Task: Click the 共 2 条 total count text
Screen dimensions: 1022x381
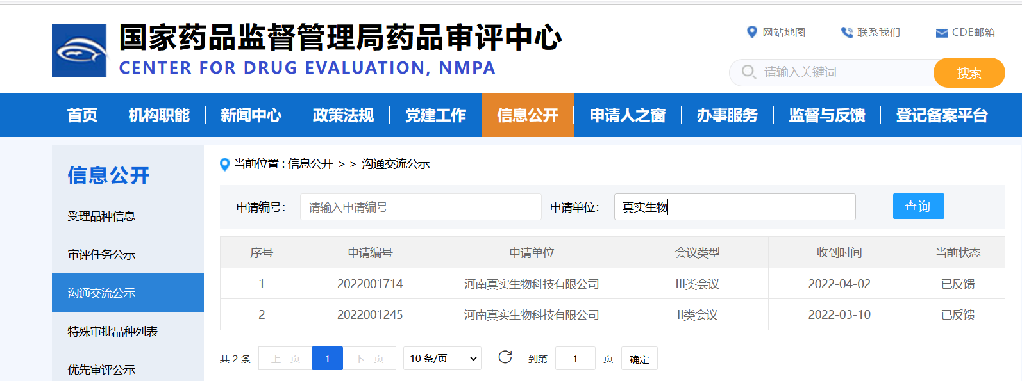Action: [235, 359]
